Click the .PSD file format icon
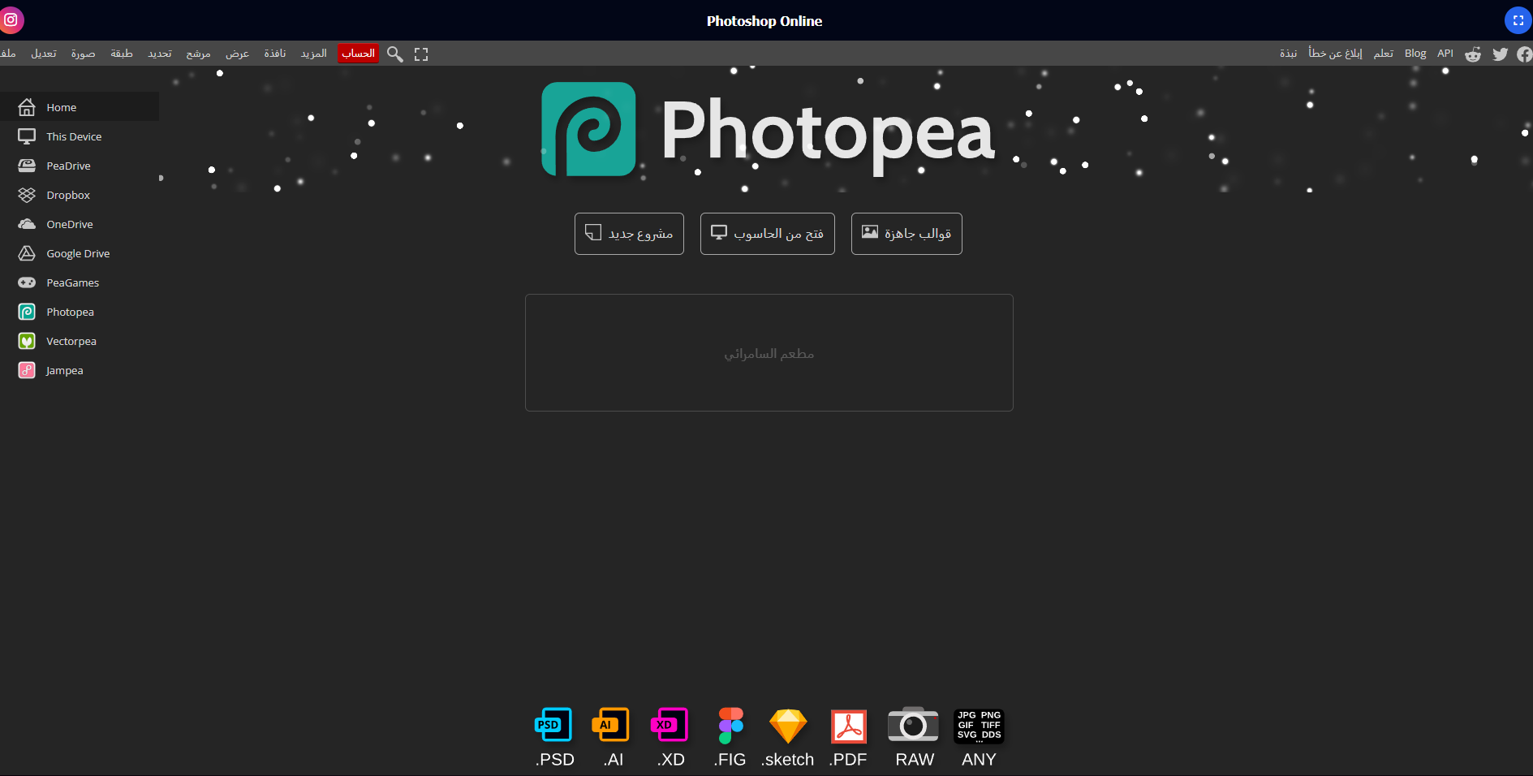Viewport: 1533px width, 776px height. point(553,726)
